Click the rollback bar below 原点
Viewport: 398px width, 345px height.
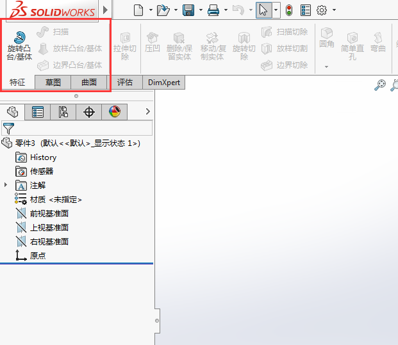tap(77, 264)
